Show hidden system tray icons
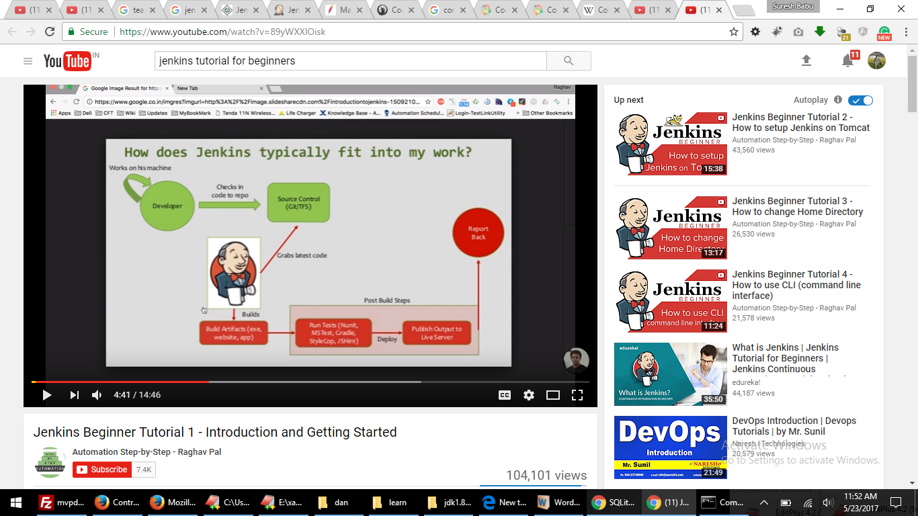This screenshot has height=516, width=918. pos(764,503)
